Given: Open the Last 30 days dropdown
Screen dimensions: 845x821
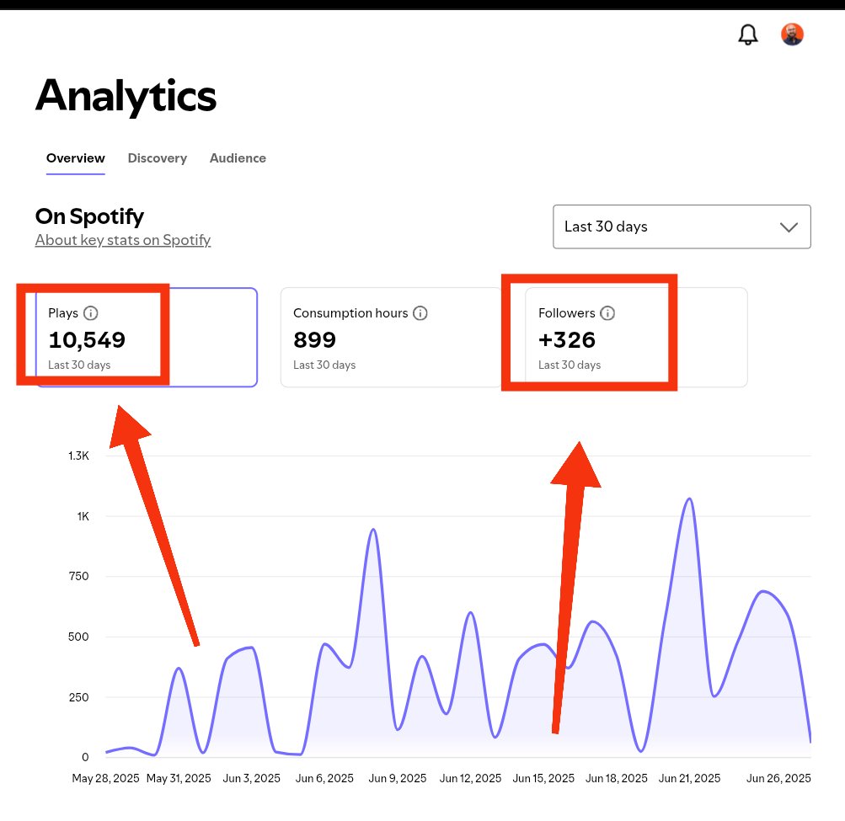Looking at the screenshot, I should [x=682, y=227].
